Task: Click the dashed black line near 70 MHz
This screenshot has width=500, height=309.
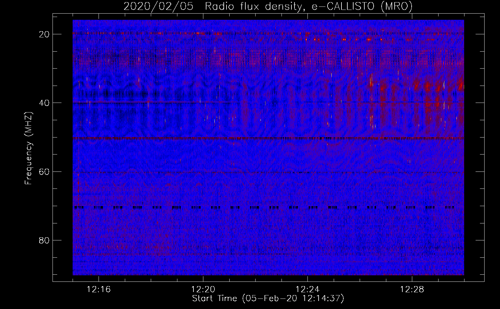Action: (x=265, y=208)
